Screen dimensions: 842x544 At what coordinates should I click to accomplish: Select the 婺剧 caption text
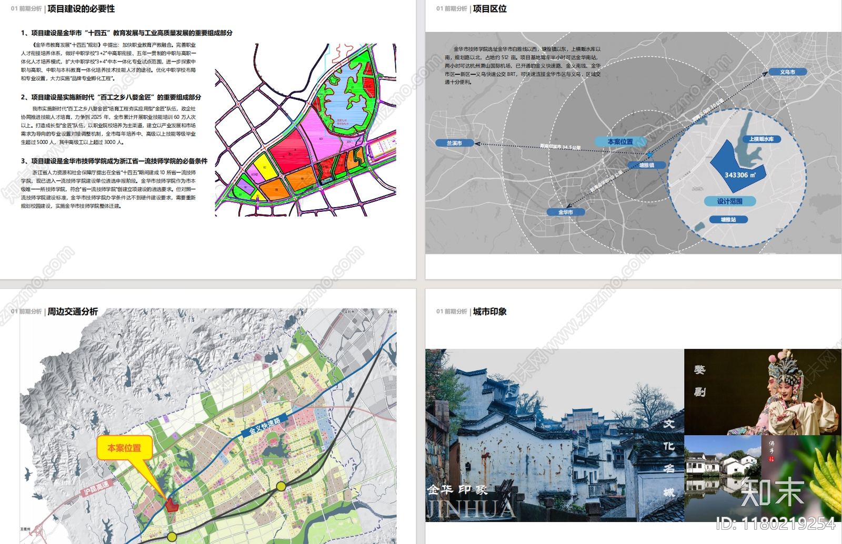pyautogui.click(x=699, y=381)
